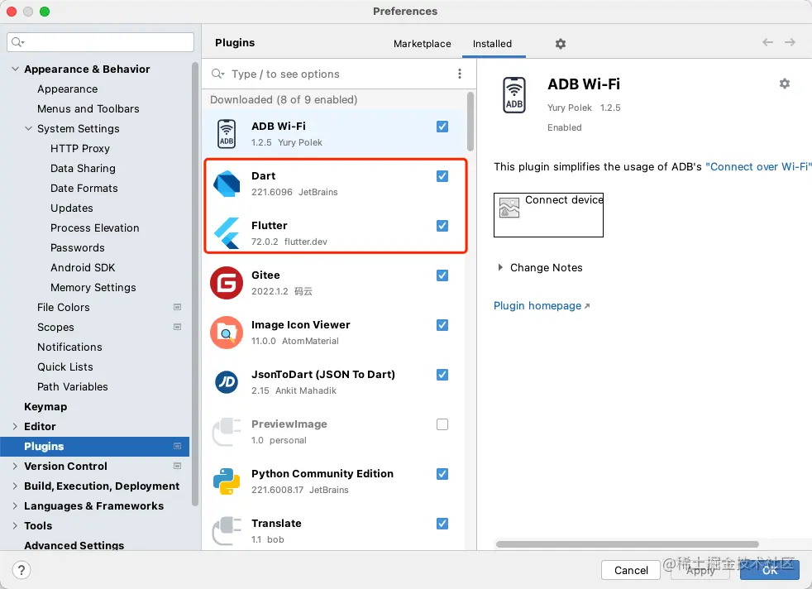Click the Cancel button
Screen dimensions: 812x589
(631, 570)
